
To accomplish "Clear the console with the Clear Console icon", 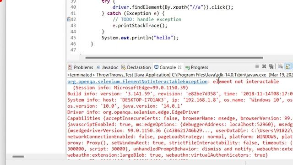I will coord(281,66).
